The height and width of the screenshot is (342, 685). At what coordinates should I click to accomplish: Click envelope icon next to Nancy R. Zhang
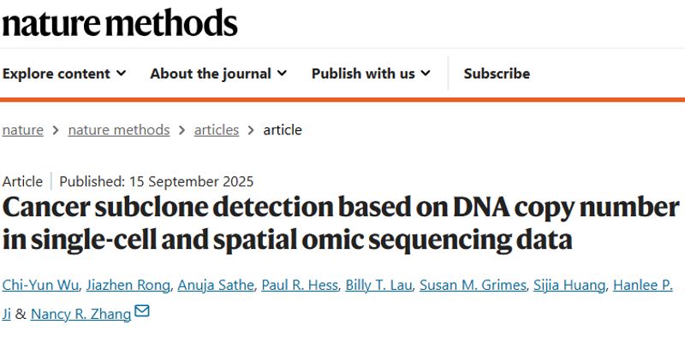click(x=142, y=312)
